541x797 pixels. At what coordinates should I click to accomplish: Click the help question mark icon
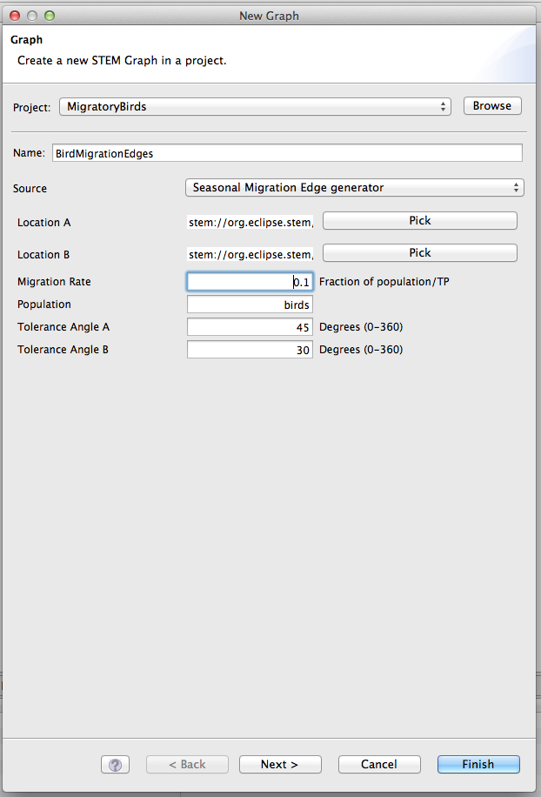(x=115, y=764)
